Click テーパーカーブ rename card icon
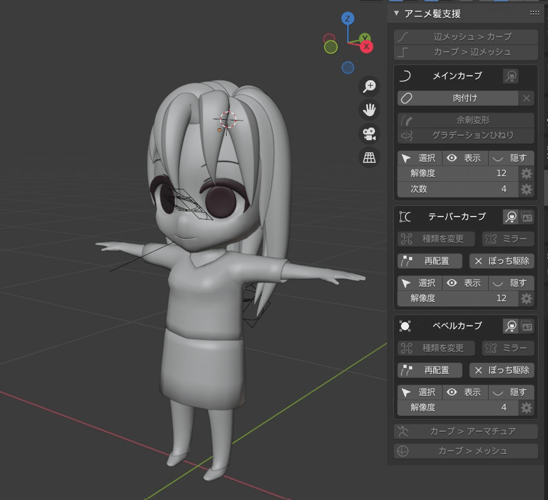548x500 pixels. coord(527,217)
